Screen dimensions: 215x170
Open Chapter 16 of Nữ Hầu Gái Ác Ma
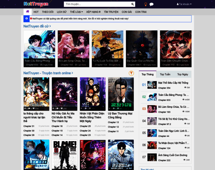click(57, 126)
